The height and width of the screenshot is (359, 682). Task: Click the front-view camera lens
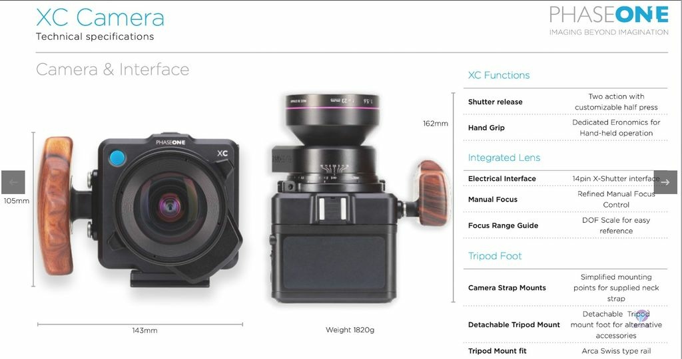[170, 205]
